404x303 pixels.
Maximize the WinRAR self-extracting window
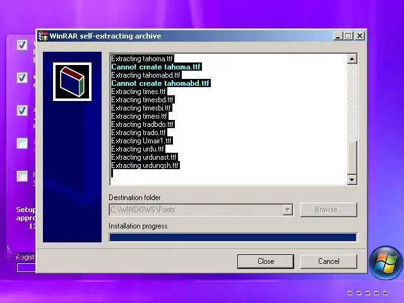pos(348,36)
